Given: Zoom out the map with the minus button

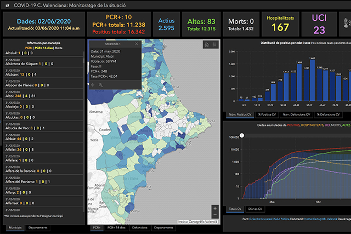Looking at the screenshot, I should pyautogui.click(x=215, y=215).
